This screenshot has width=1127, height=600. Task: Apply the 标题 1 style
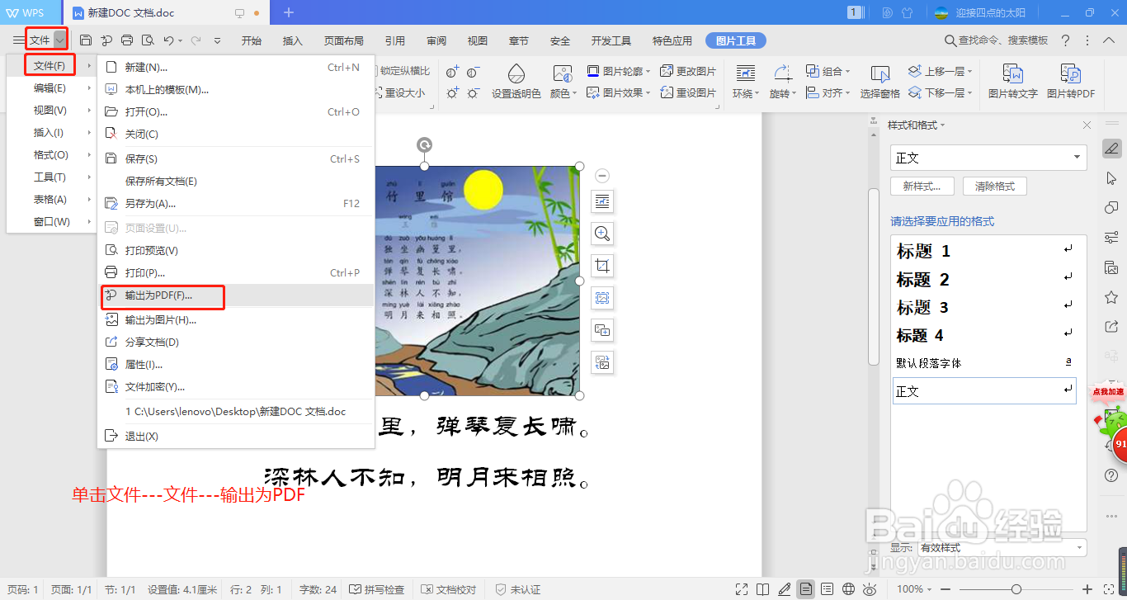click(x=924, y=251)
